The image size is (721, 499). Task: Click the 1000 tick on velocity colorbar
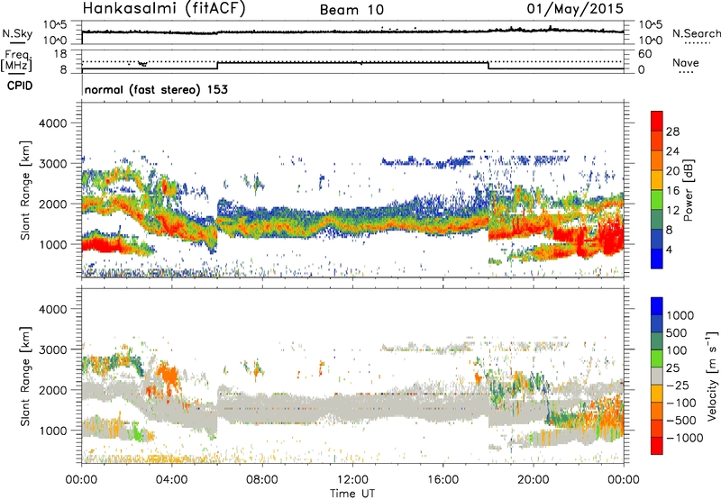pyautogui.click(x=680, y=315)
